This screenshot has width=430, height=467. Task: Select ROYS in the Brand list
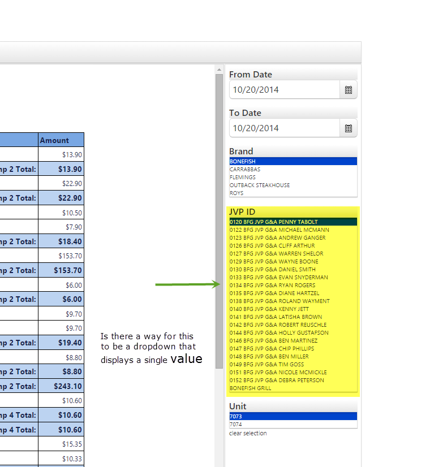pos(293,193)
